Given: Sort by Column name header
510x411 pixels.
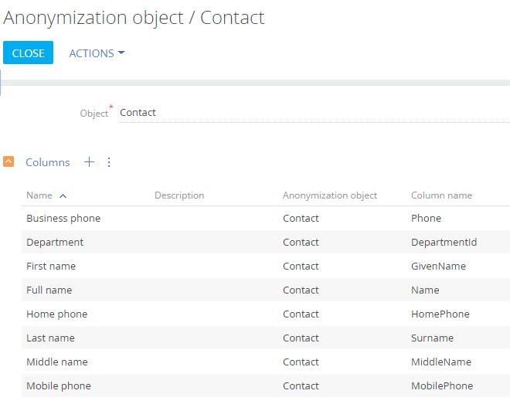Looking at the screenshot, I should pyautogui.click(x=441, y=195).
